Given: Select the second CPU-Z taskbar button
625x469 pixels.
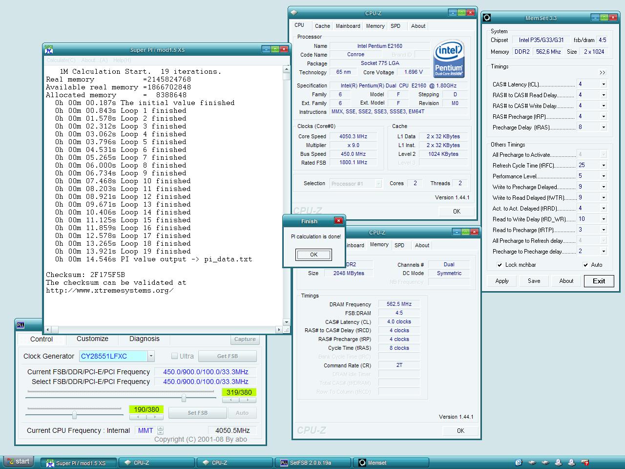Looking at the screenshot, I should coord(235,463).
